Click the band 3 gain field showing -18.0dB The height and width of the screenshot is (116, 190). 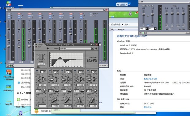click(x=68, y=106)
